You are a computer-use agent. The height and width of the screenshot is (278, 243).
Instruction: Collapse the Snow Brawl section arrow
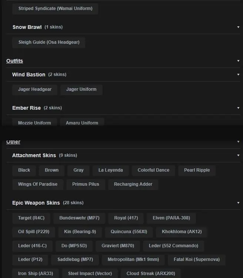pos(238,27)
